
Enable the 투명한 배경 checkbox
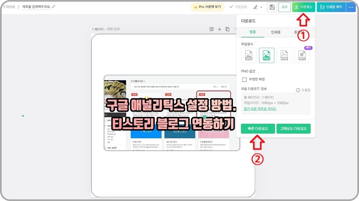pos(244,79)
